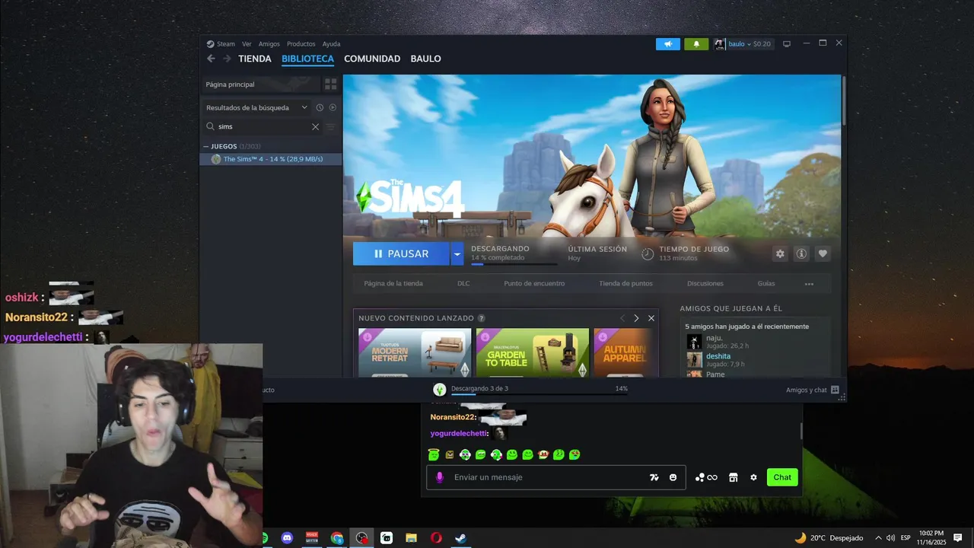Click the purple microphone icon in chat
Screen dimensions: 974x548
[x=439, y=477]
